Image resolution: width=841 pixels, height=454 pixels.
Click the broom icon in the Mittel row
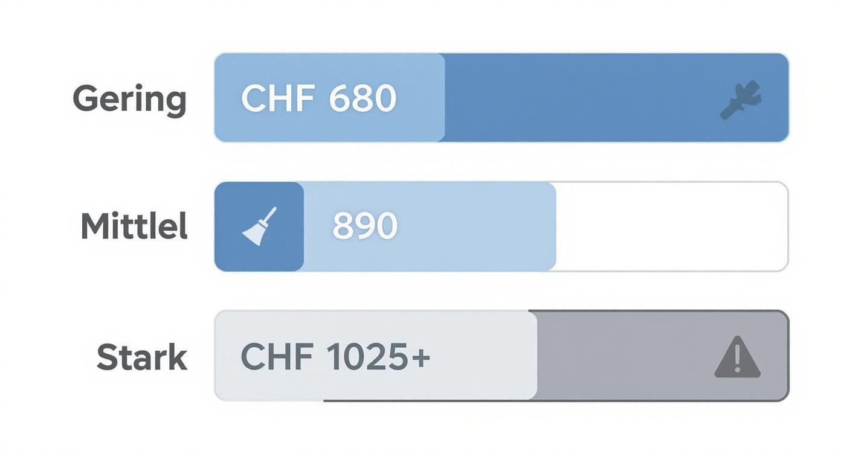click(260, 226)
